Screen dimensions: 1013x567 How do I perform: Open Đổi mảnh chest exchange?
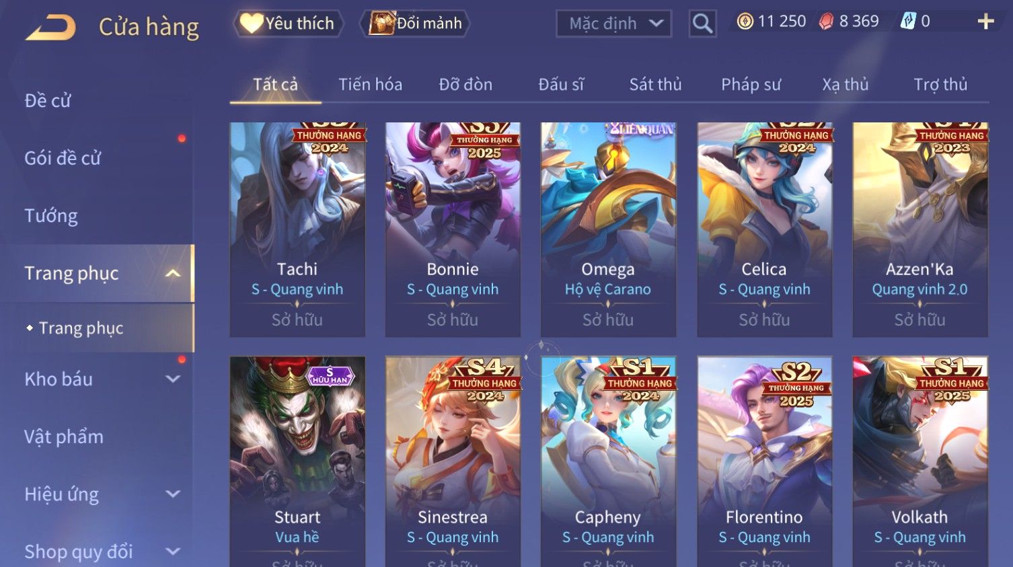tap(415, 24)
